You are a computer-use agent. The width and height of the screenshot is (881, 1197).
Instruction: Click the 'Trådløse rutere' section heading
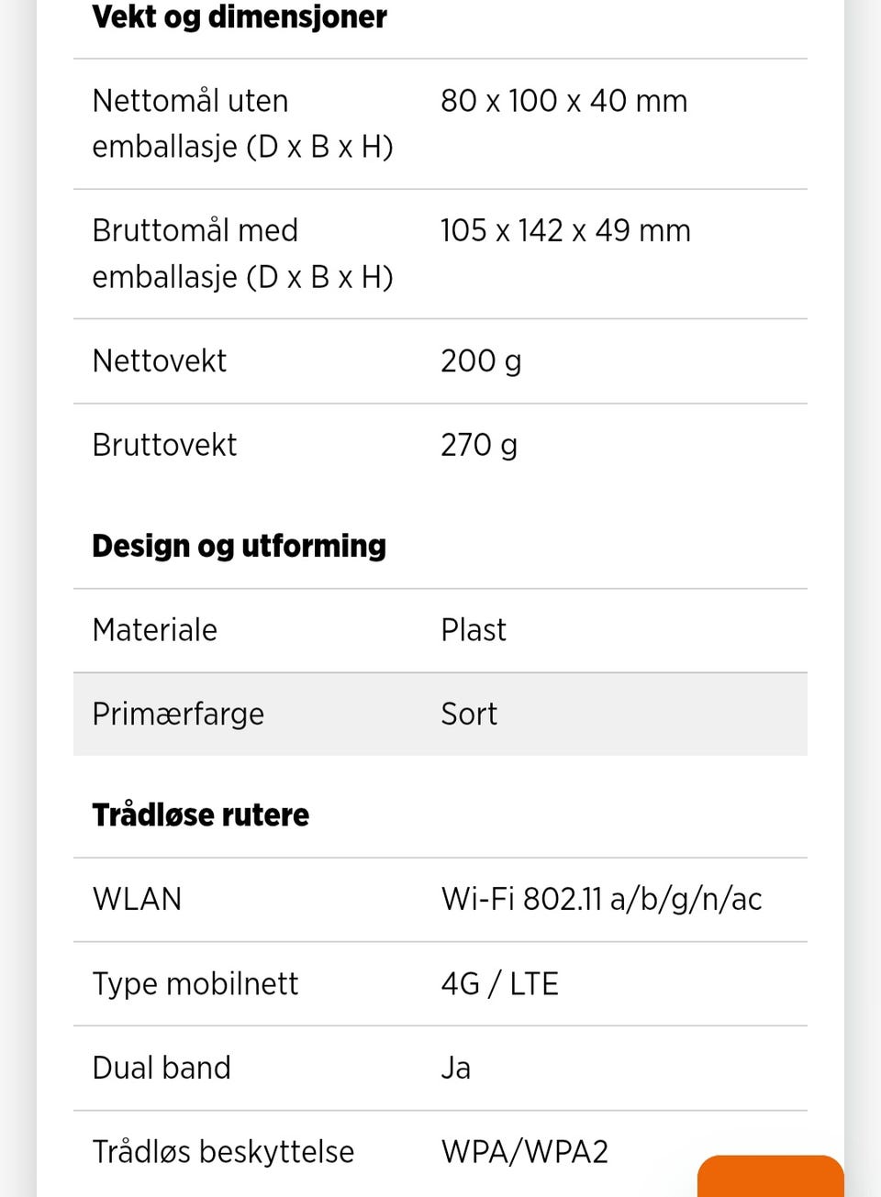coord(201,815)
